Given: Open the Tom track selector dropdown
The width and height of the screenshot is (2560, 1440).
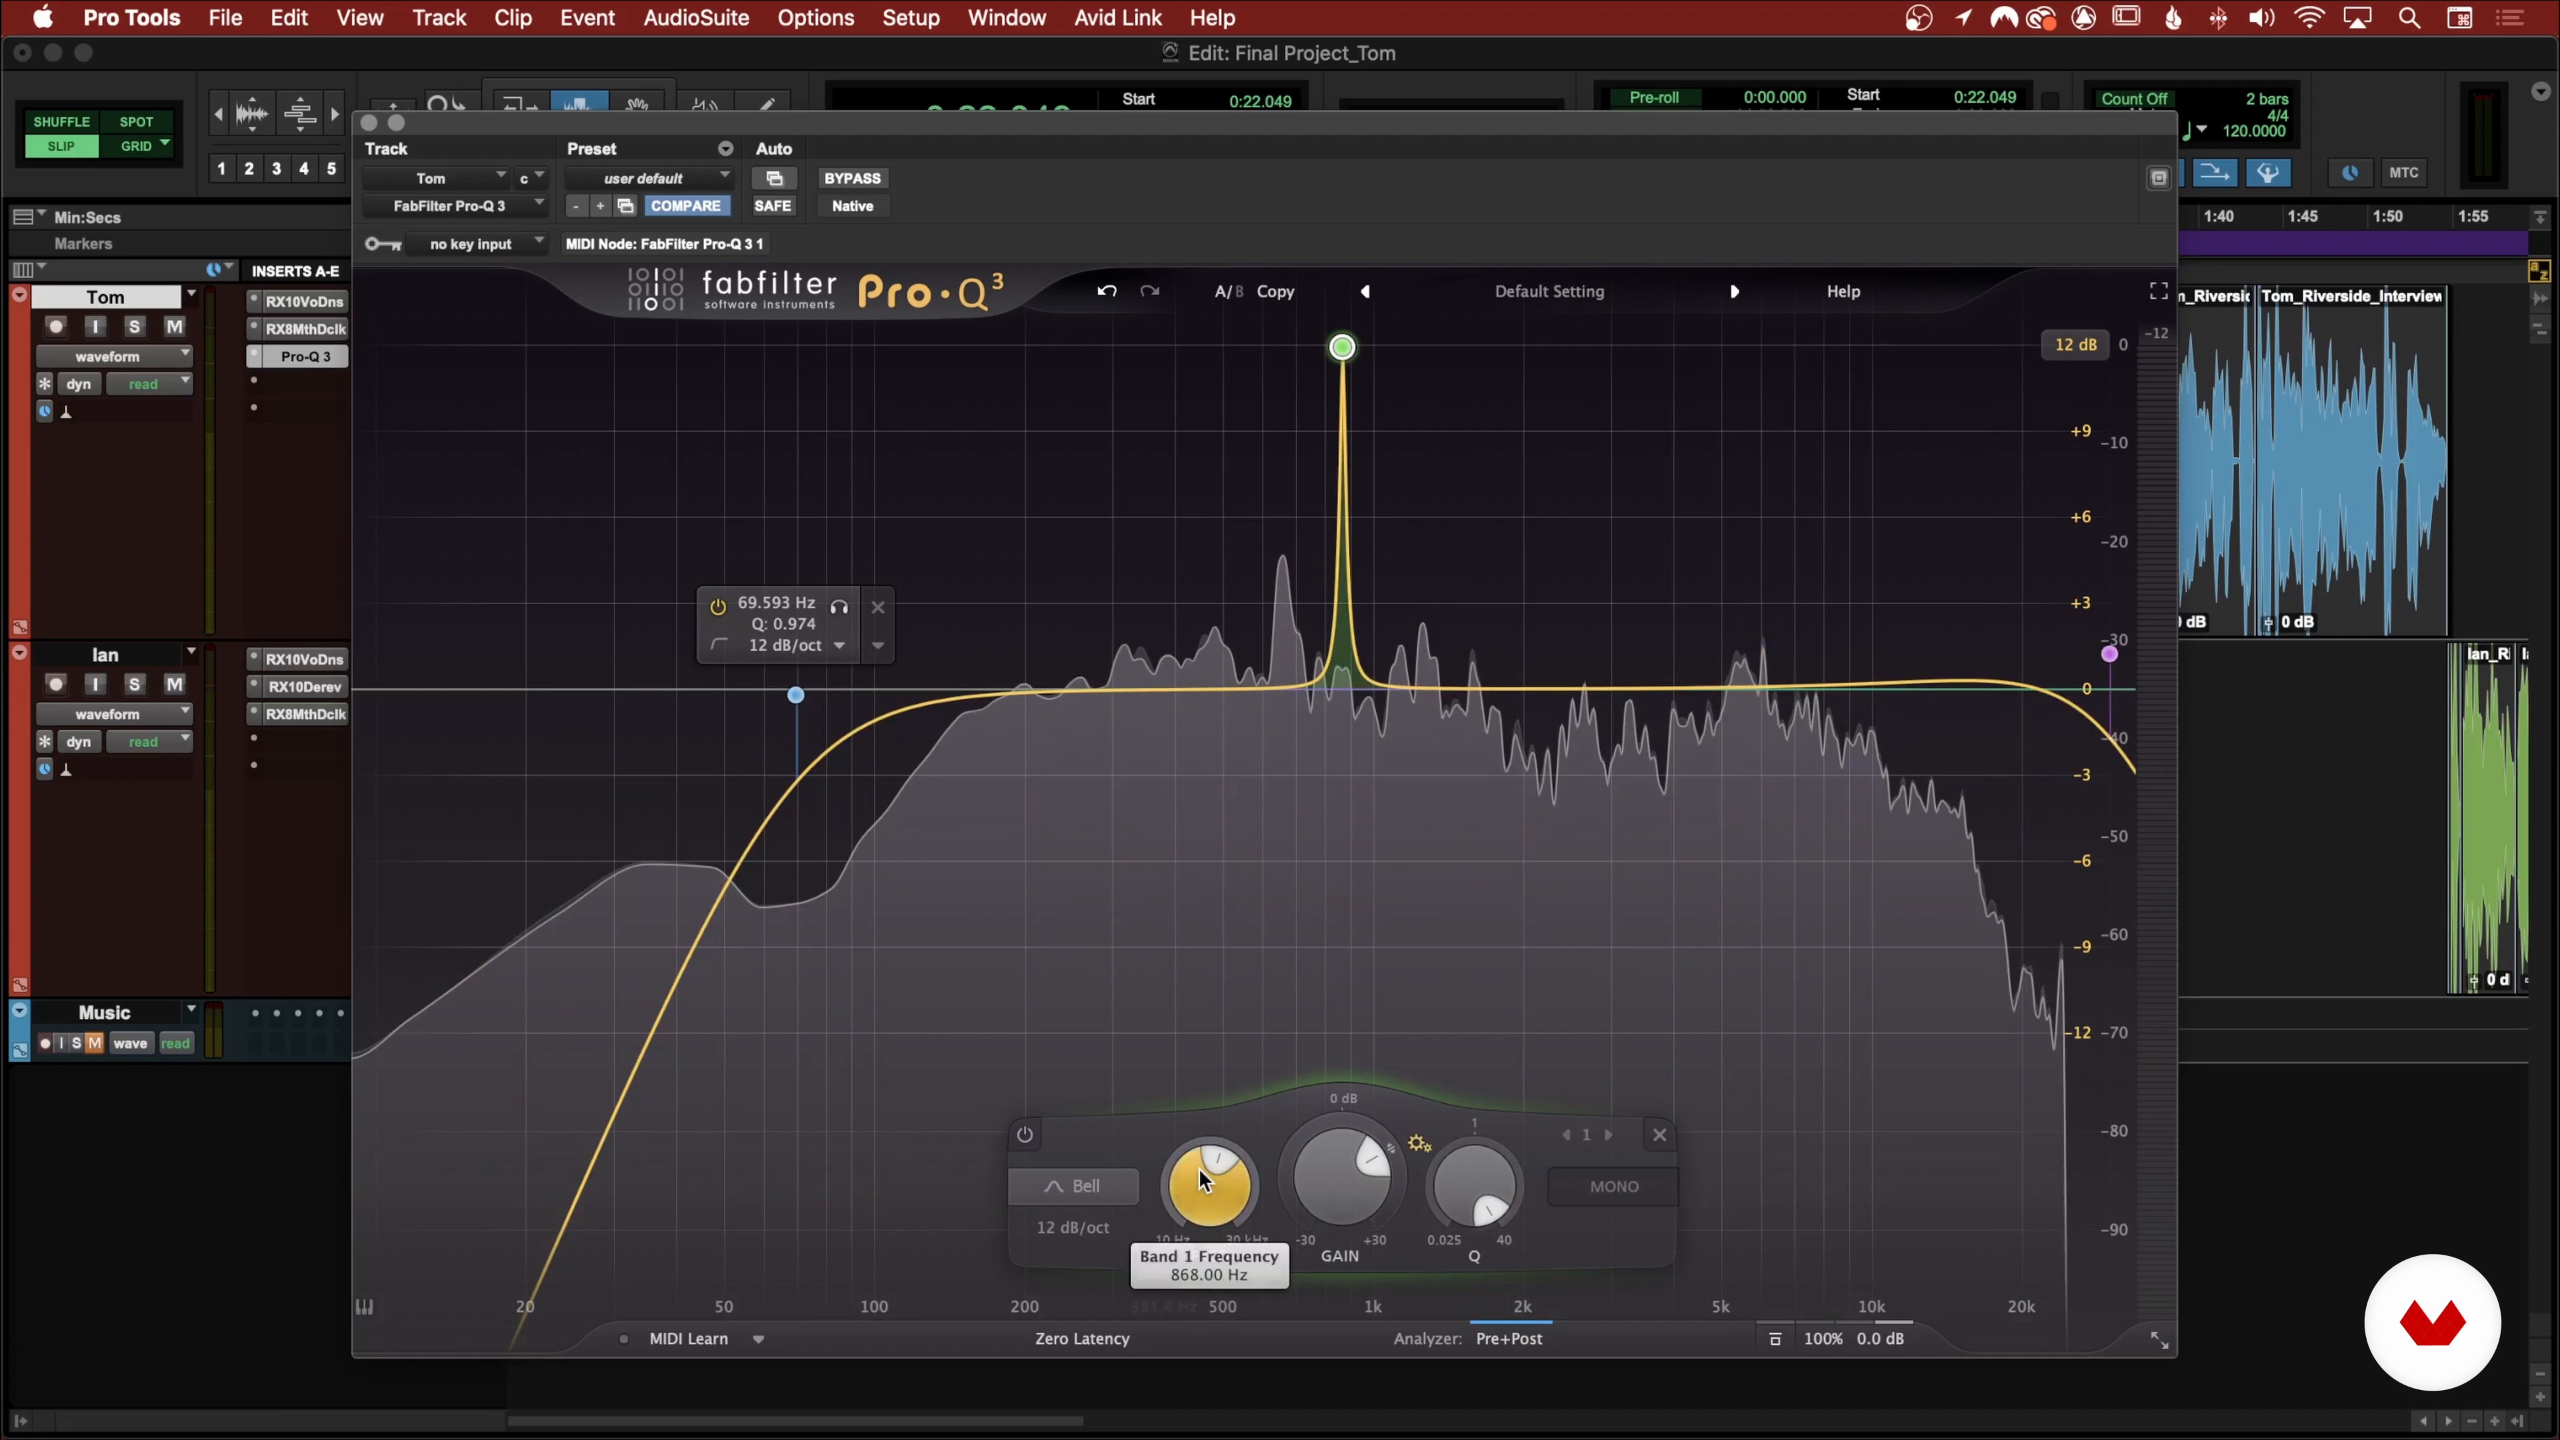Looking at the screenshot, I should pyautogui.click(x=437, y=179).
